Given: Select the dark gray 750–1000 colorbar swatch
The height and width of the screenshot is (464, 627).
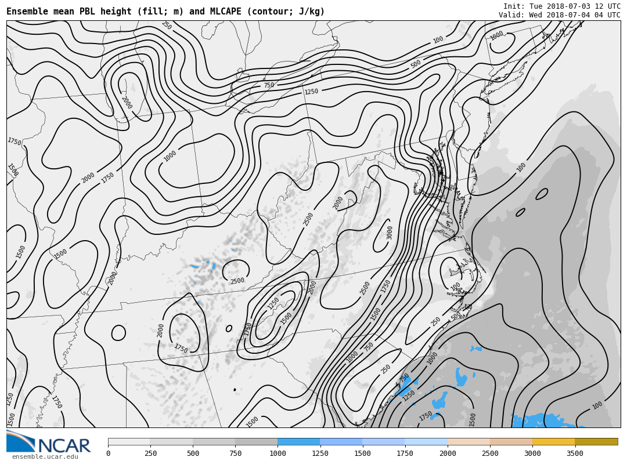Looking at the screenshot, I should tap(256, 442).
